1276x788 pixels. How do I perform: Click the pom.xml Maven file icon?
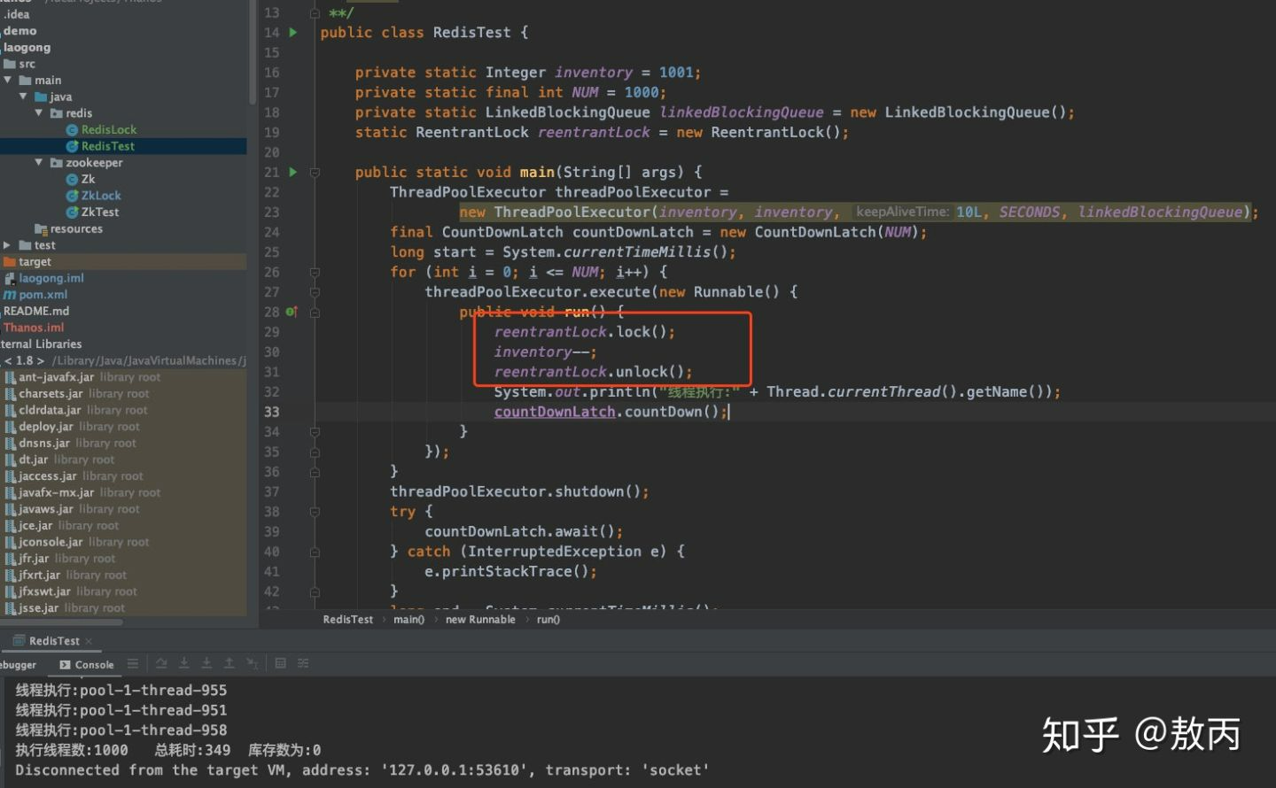click(10, 295)
